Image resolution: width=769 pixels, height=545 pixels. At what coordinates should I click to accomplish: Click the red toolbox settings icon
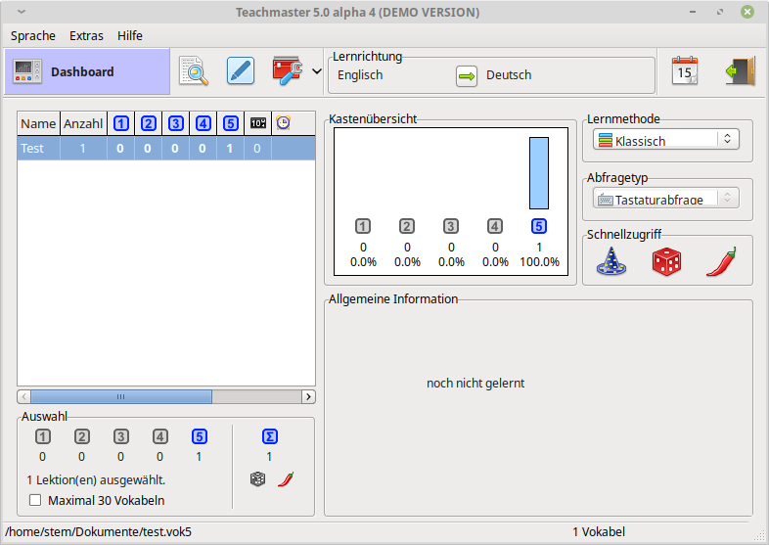tap(287, 71)
